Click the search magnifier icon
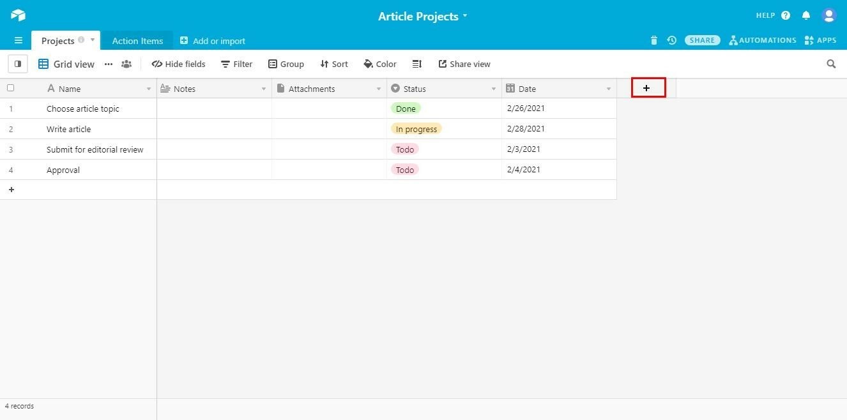 831,64
